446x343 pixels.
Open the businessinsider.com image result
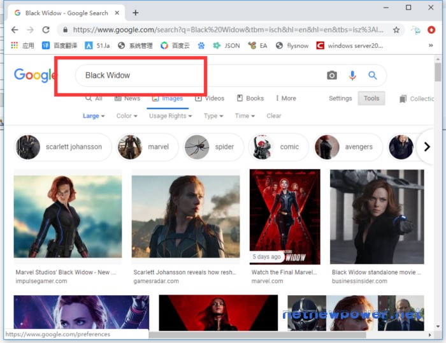click(377, 217)
